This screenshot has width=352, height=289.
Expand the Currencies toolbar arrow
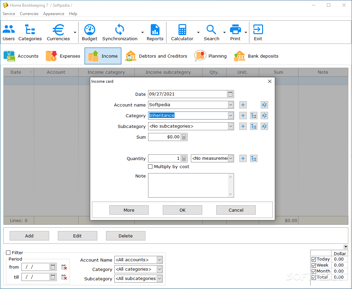[75, 32]
